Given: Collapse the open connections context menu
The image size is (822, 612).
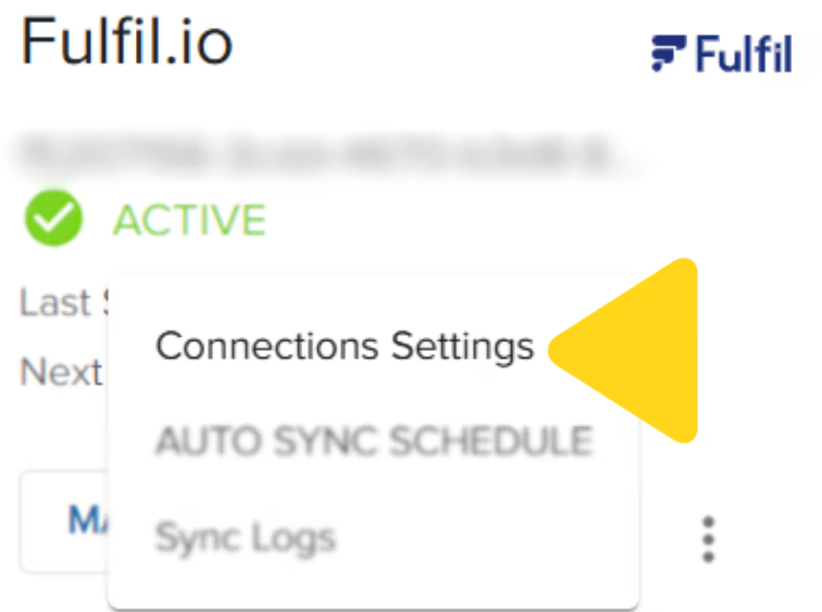Looking at the screenshot, I should tap(708, 539).
